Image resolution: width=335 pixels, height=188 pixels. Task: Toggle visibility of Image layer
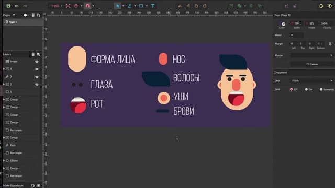click(x=37, y=62)
